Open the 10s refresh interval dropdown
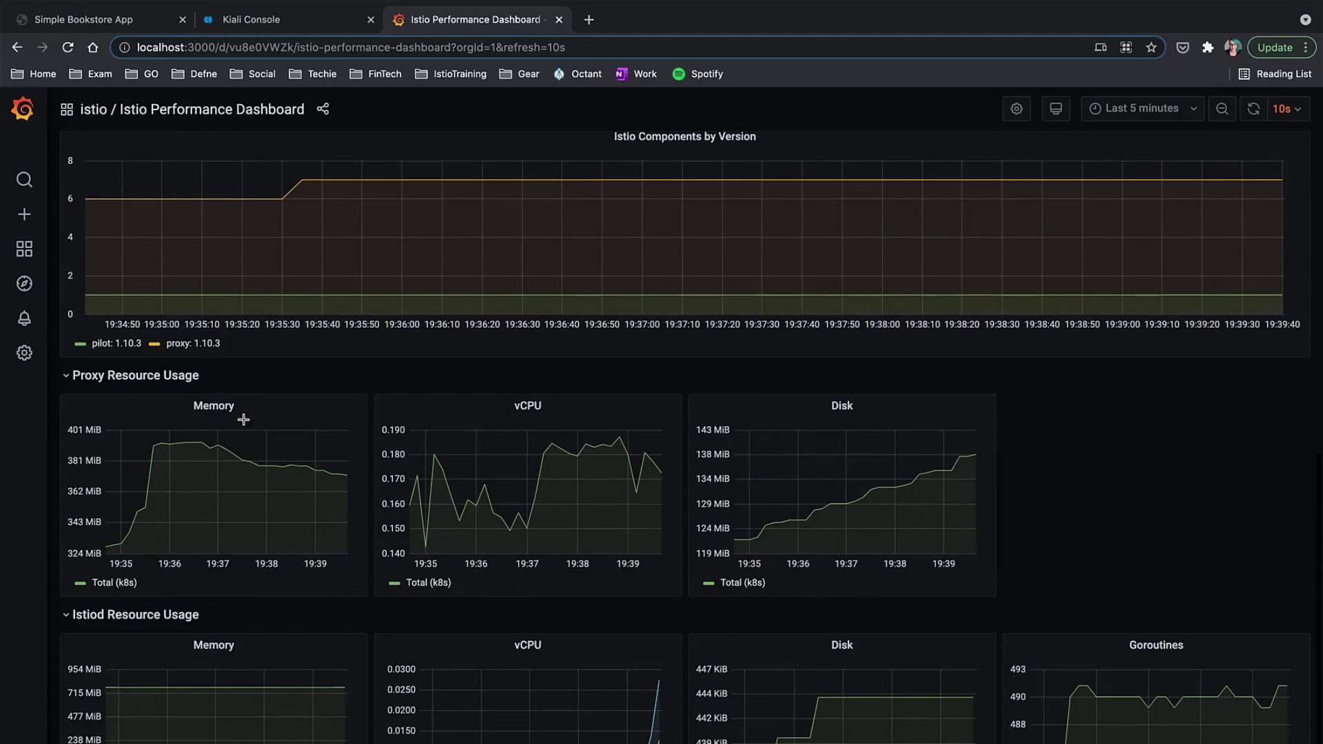This screenshot has width=1323, height=744. point(1287,109)
